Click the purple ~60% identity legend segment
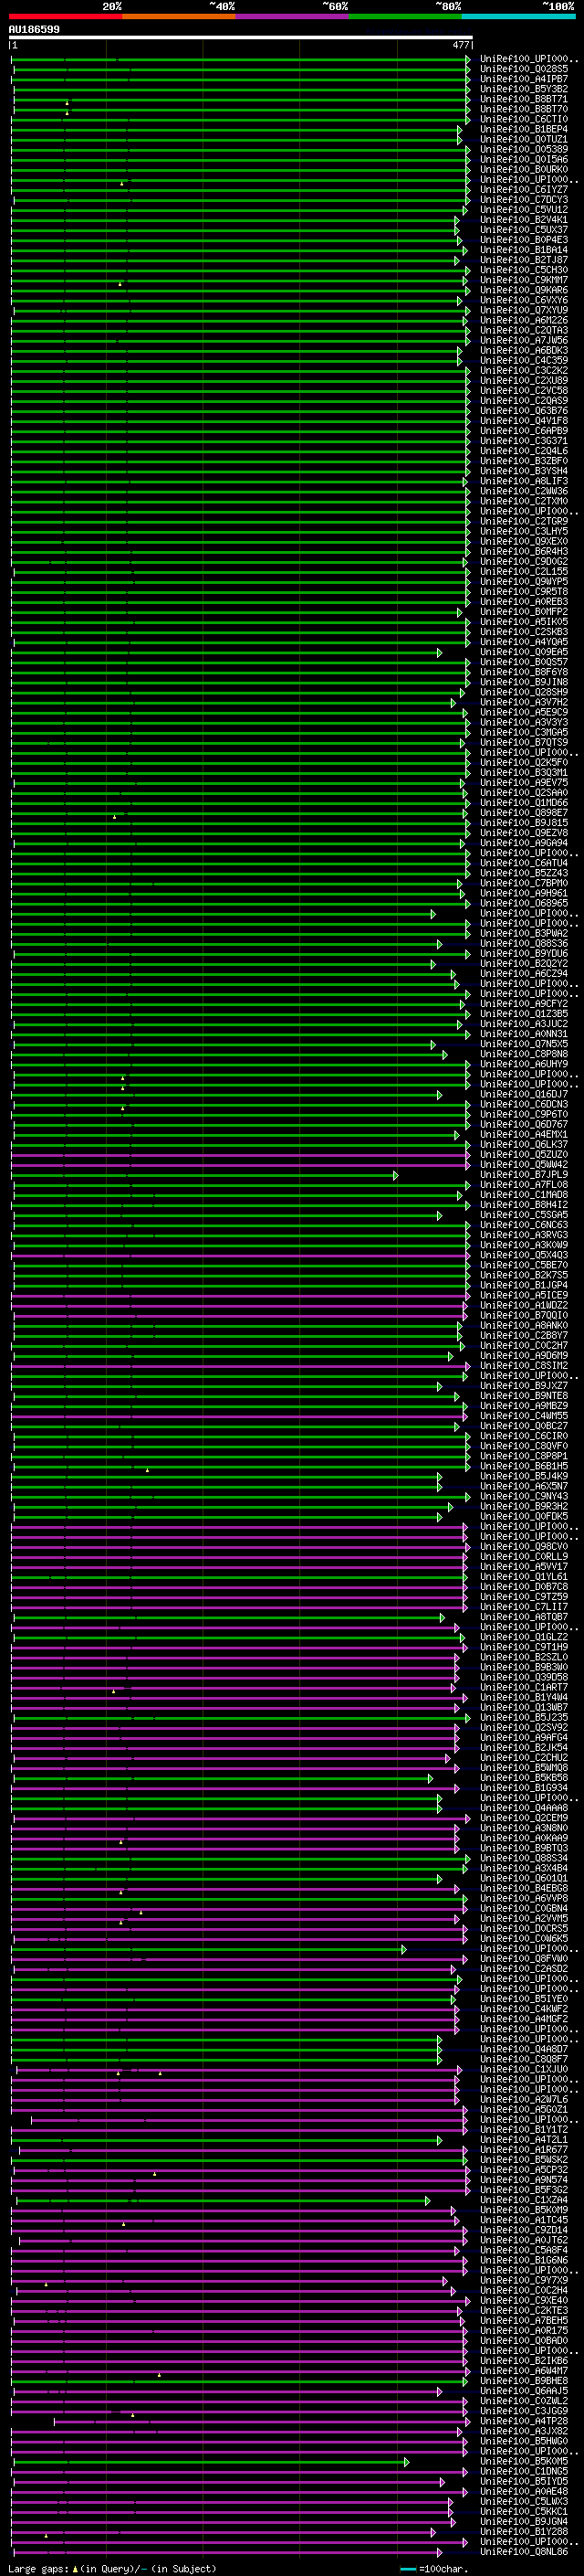The image size is (584, 2576). tap(293, 16)
